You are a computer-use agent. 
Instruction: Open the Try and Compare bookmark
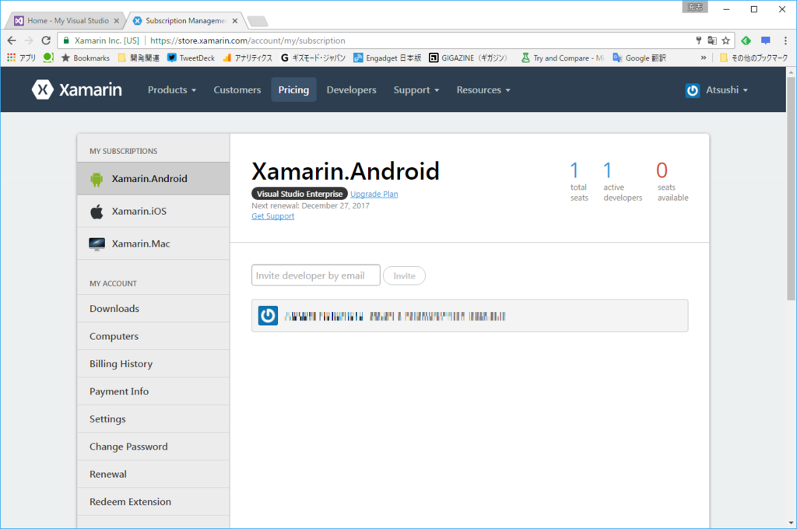point(563,58)
